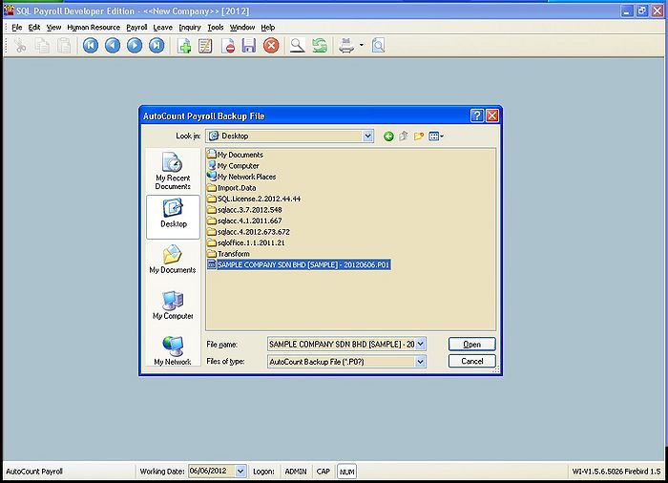
Task: Click the green Back arrow icon in dialog
Action: coord(388,136)
